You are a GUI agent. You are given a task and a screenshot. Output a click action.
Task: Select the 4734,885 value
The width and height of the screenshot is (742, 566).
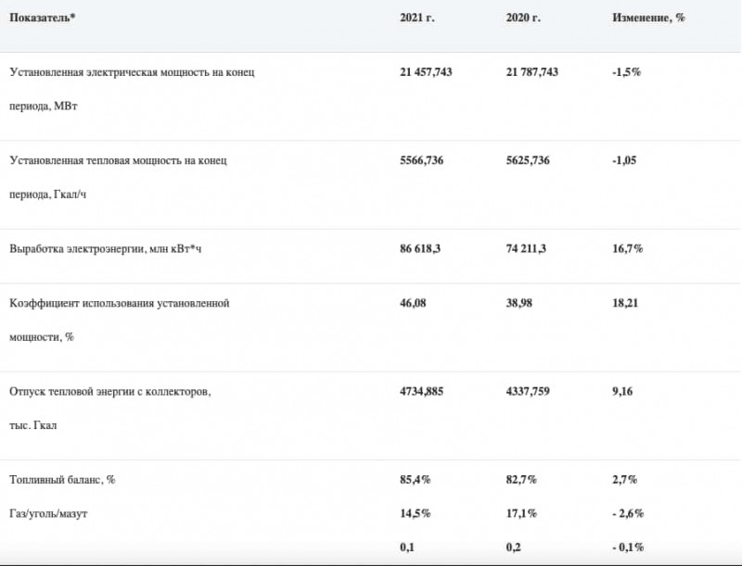[x=421, y=392]
